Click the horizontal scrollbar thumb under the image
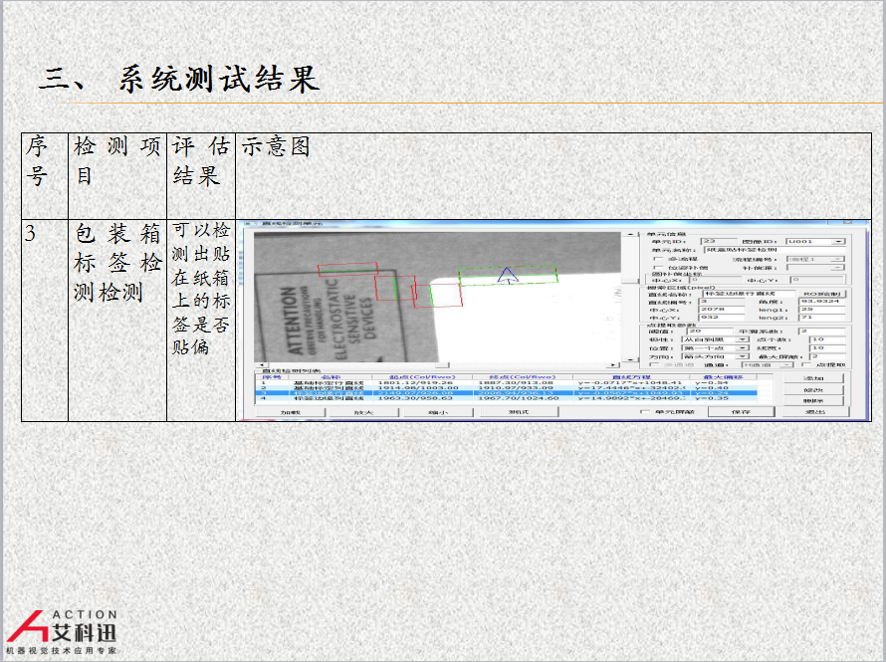 click(x=442, y=365)
